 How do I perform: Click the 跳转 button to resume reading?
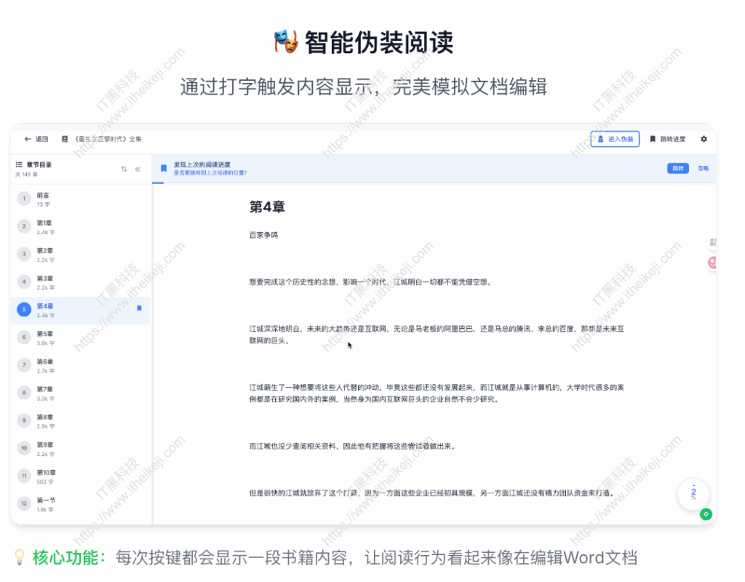coord(678,168)
